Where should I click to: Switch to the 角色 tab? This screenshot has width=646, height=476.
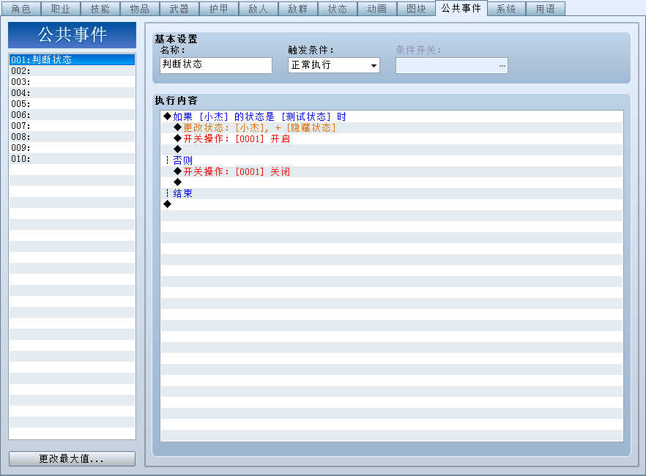(x=21, y=9)
